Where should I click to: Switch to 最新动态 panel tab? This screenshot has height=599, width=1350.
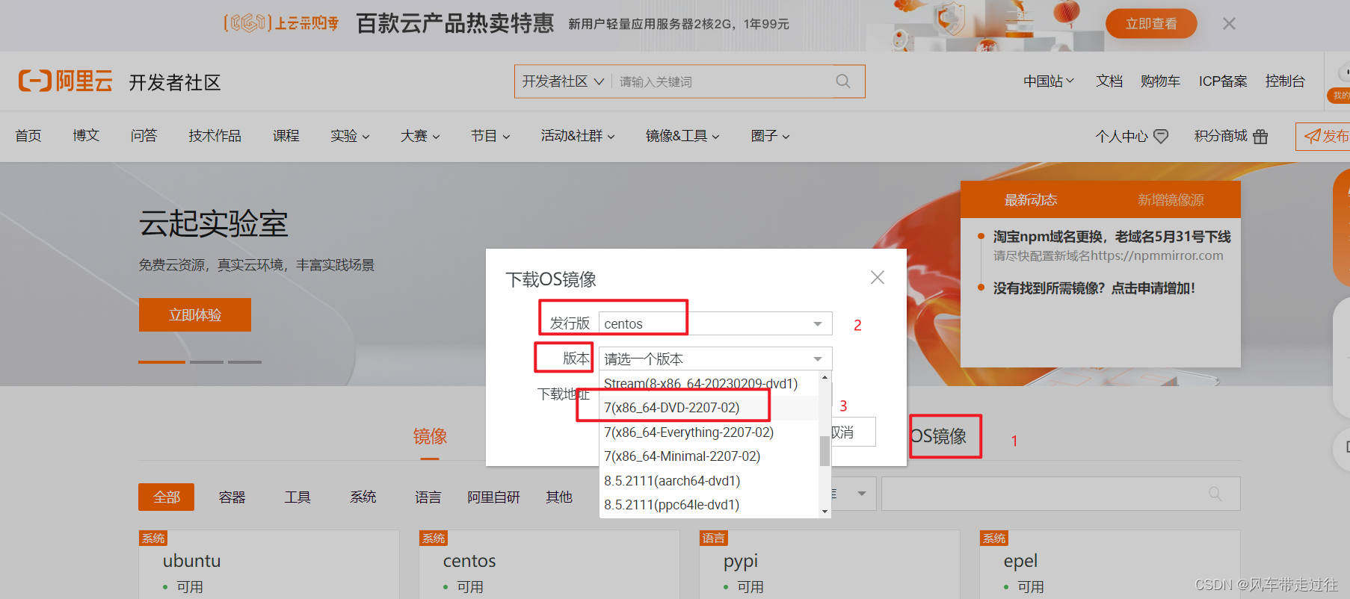tap(1030, 199)
